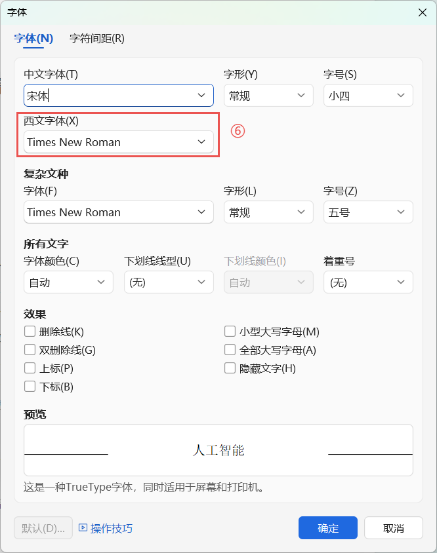Expand the 中文字体 dropdown arrow
Viewport: 437px width, 553px height.
(x=201, y=96)
